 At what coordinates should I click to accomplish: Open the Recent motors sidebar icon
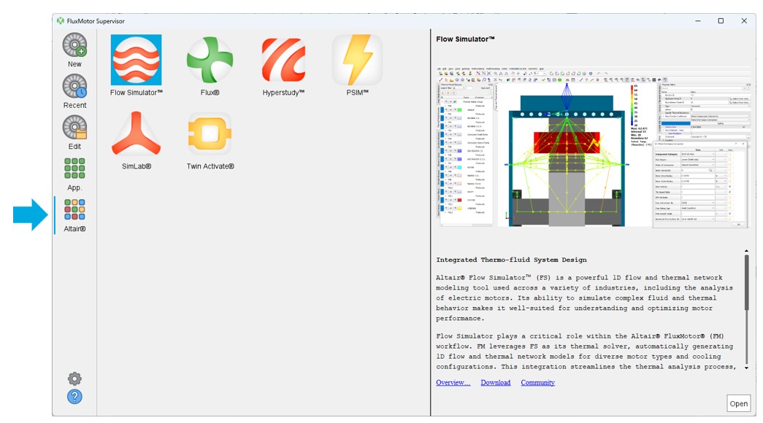pyautogui.click(x=74, y=87)
